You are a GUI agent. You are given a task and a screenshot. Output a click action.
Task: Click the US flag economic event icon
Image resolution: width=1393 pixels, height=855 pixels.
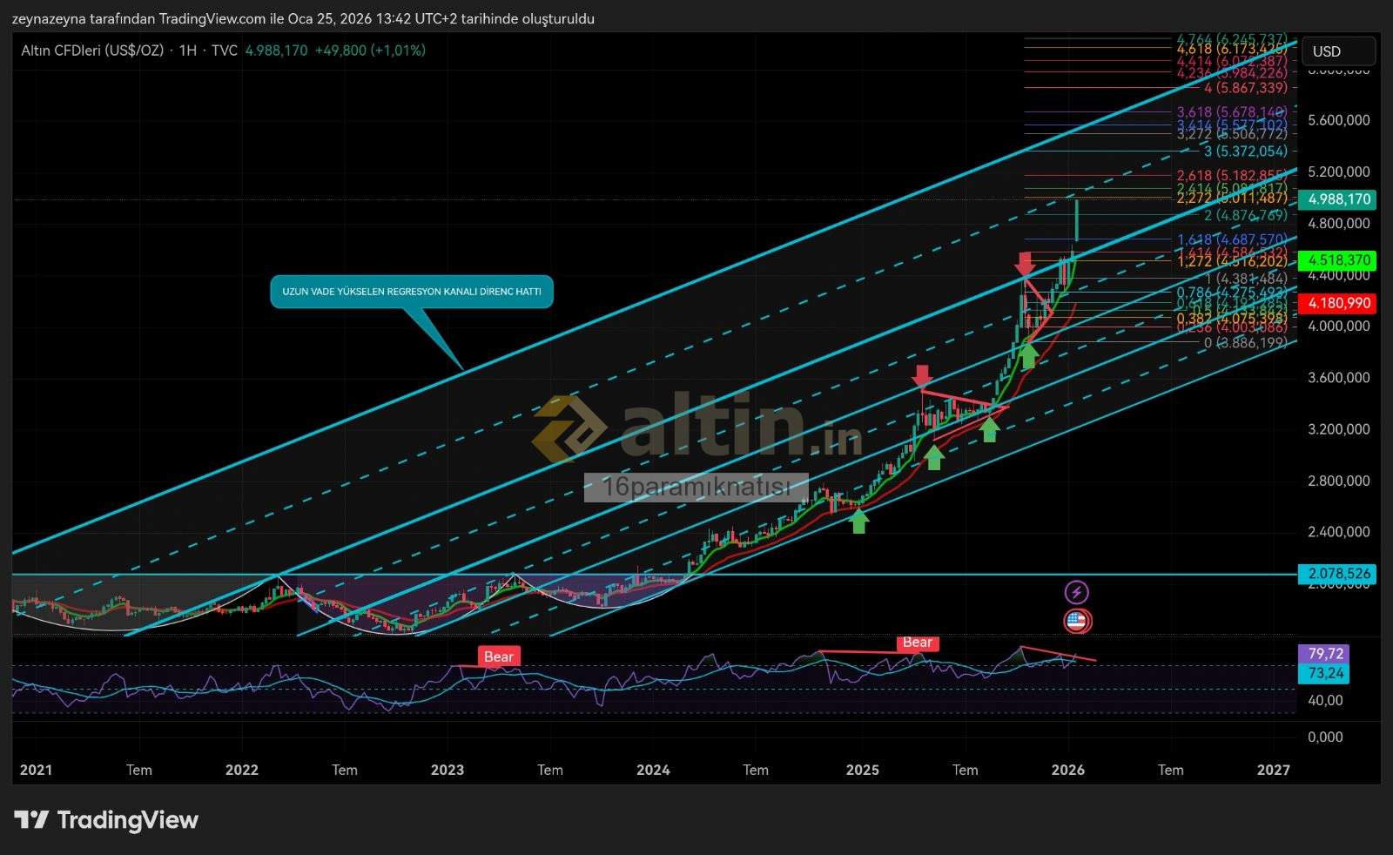pyautogui.click(x=1077, y=622)
